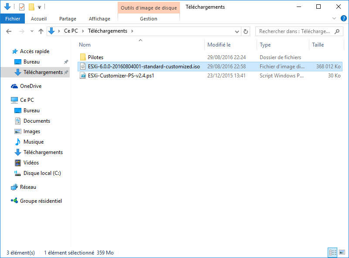Click the Pilotes folder icon

point(83,57)
